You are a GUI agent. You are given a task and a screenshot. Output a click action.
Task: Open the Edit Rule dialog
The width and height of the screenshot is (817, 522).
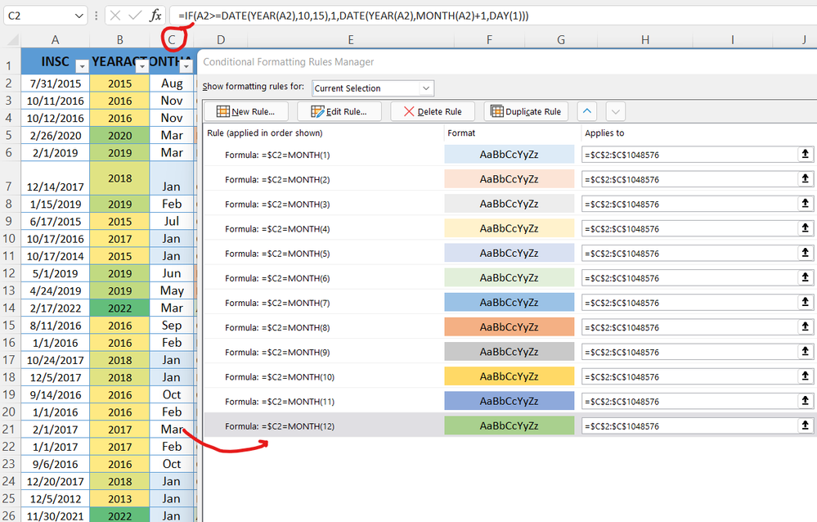tap(339, 110)
